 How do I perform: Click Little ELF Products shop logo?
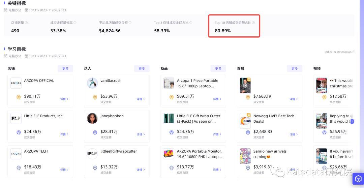[16, 118]
